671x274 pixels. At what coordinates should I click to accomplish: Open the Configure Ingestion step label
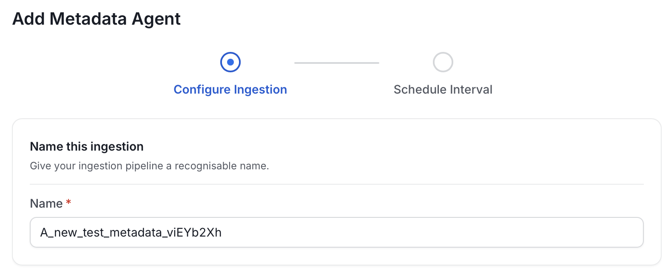pyautogui.click(x=230, y=89)
